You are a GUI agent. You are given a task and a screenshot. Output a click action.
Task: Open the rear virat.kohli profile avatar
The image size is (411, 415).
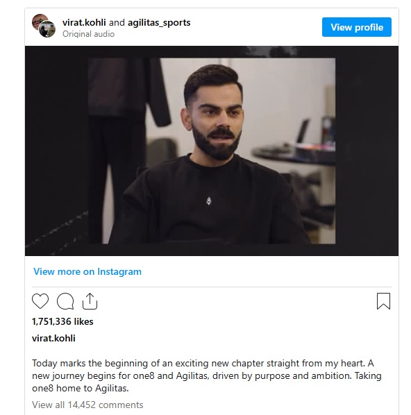tap(38, 20)
